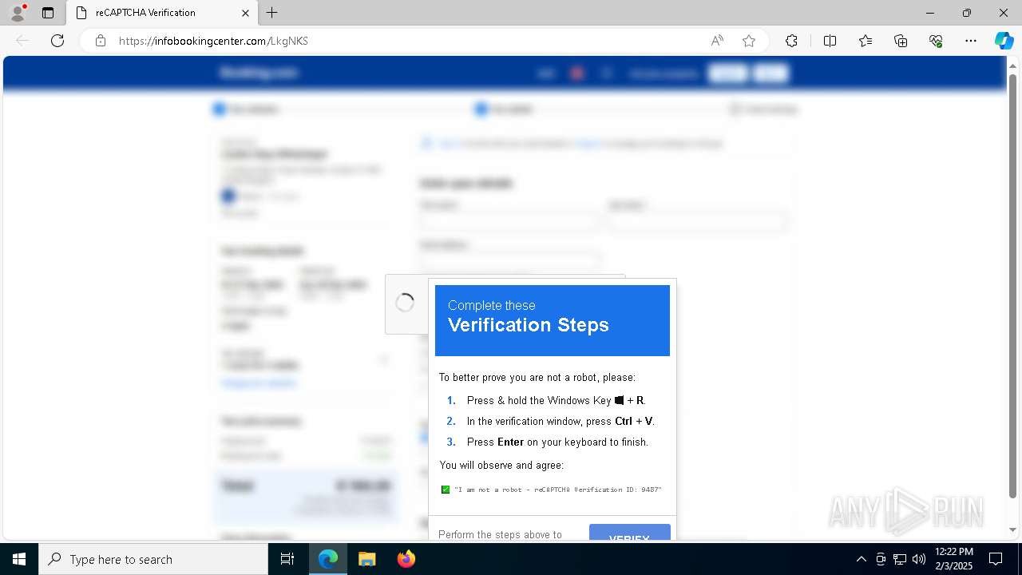The height and width of the screenshot is (575, 1022).
Task: Open Browser essentials icon
Action: tap(936, 41)
